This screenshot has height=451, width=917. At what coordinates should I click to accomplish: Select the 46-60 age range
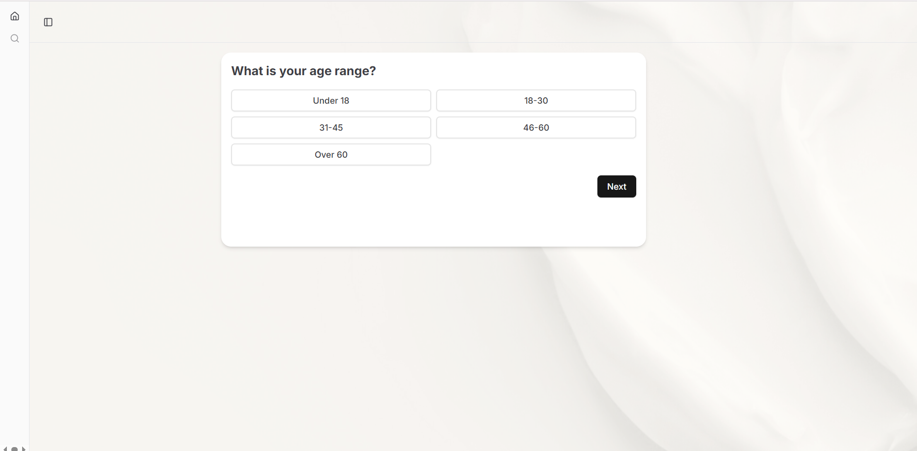(x=536, y=128)
